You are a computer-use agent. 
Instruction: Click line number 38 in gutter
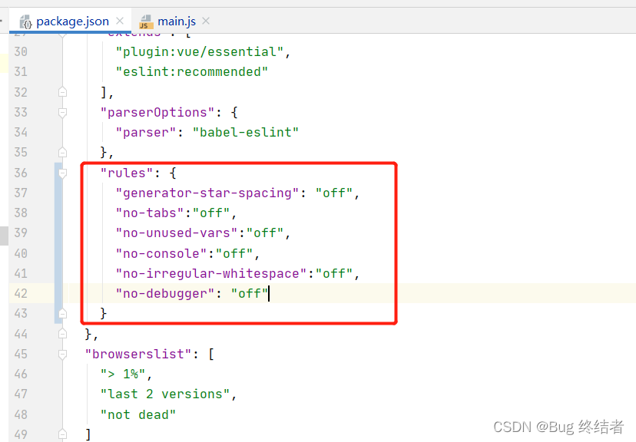pyautogui.click(x=21, y=213)
